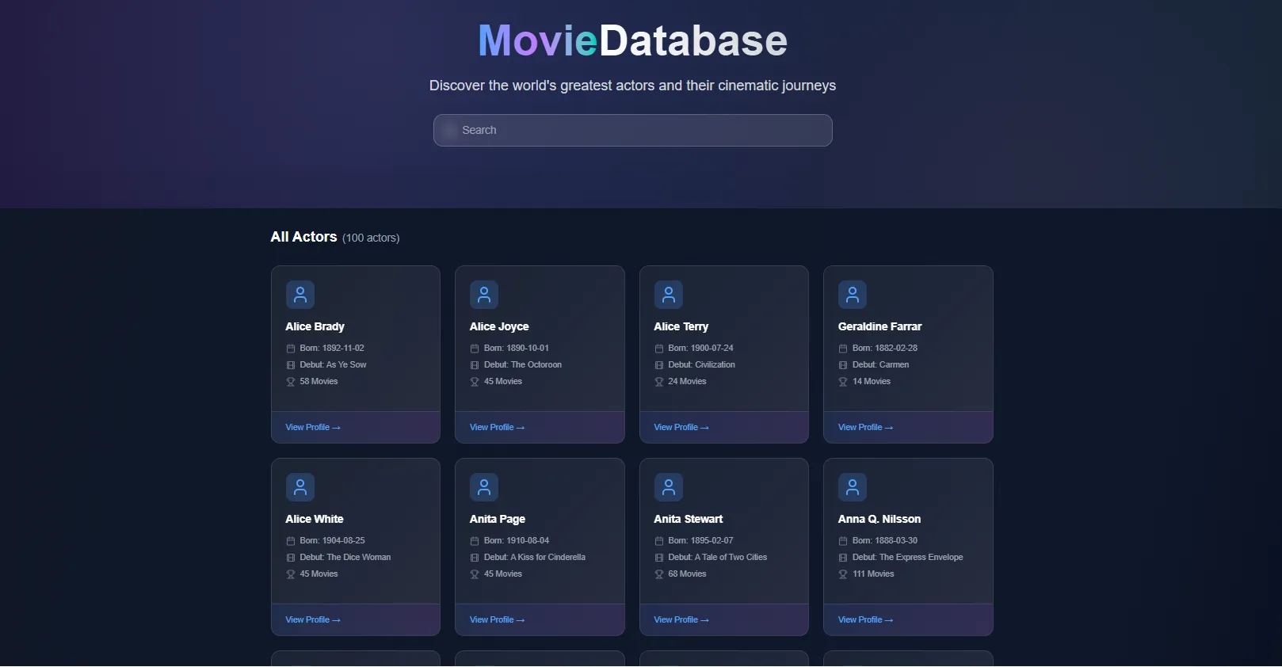Click the calendar icon beside Born 1904-08-25
1282x667 pixels.
291,541
